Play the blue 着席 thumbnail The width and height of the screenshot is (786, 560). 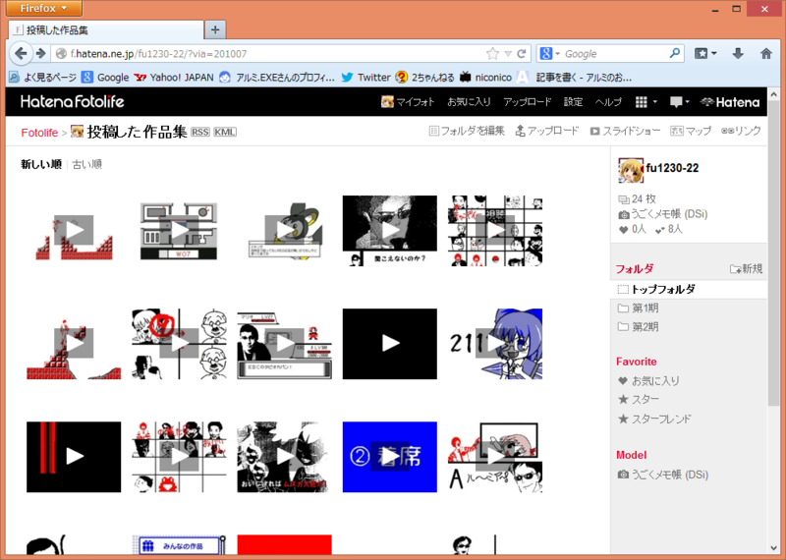point(389,456)
